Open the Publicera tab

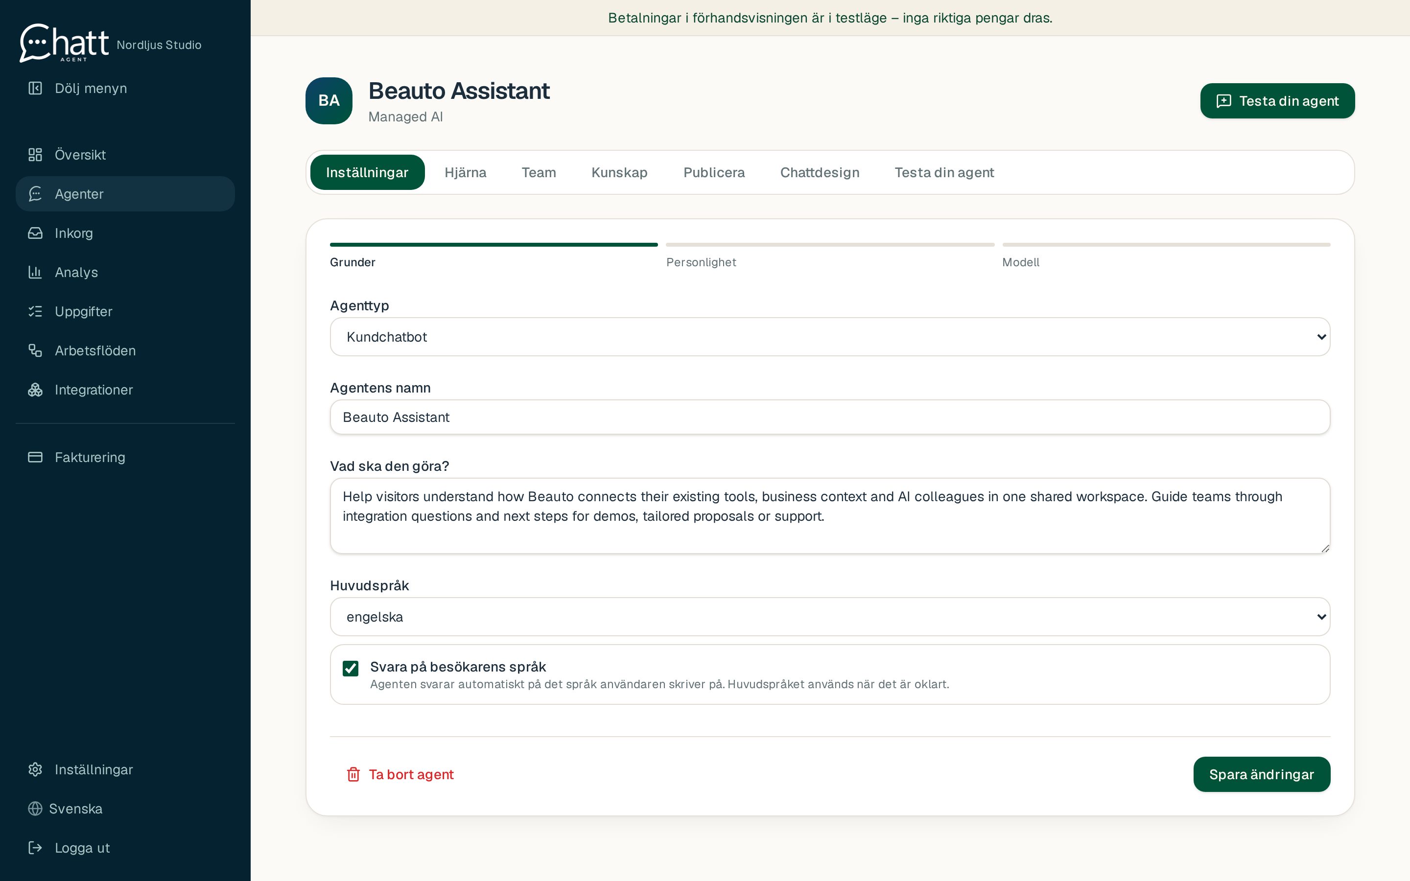tap(714, 172)
